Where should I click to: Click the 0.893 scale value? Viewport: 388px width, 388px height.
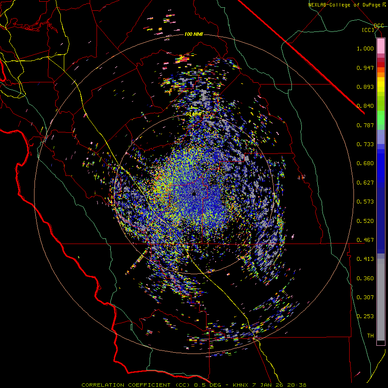pyautogui.click(x=365, y=87)
